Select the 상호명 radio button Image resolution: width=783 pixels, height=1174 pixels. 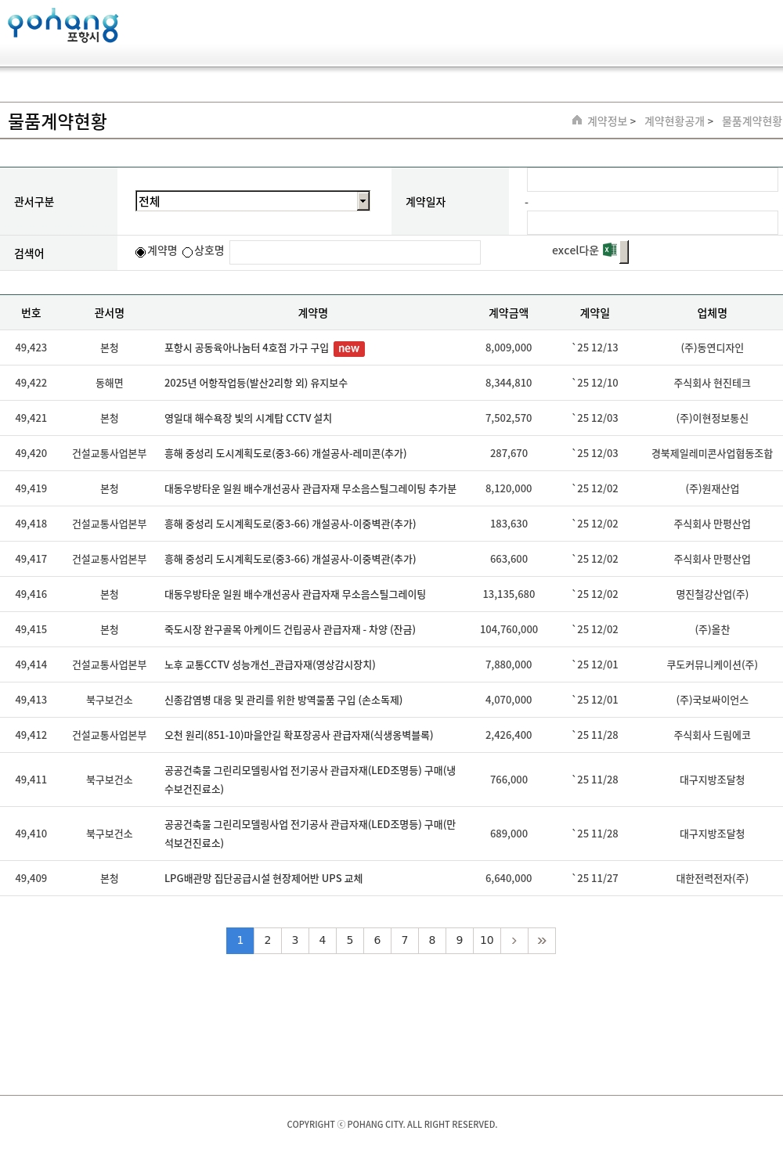(188, 252)
